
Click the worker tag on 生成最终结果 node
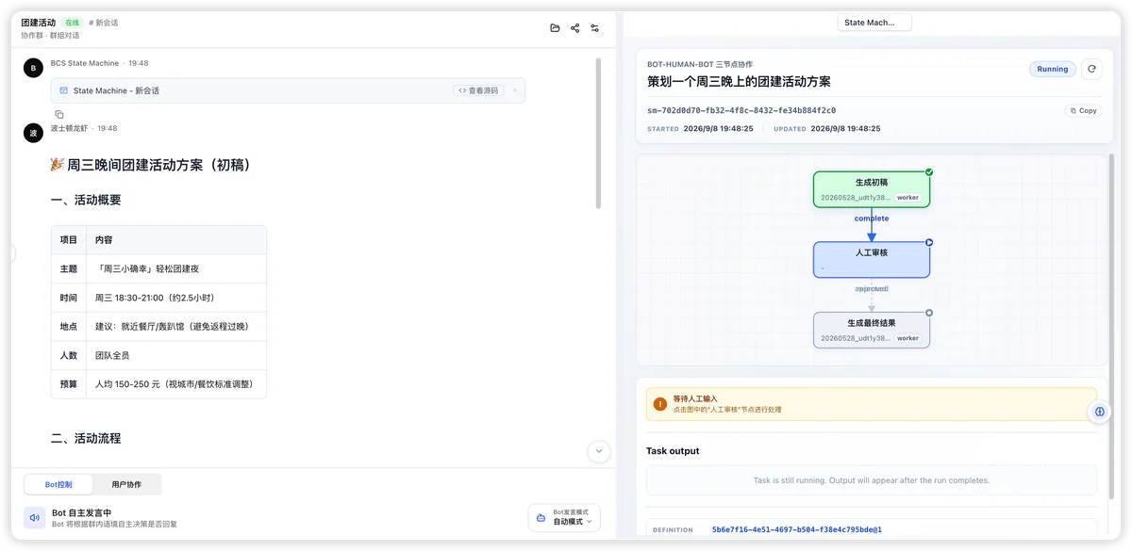[x=907, y=338]
